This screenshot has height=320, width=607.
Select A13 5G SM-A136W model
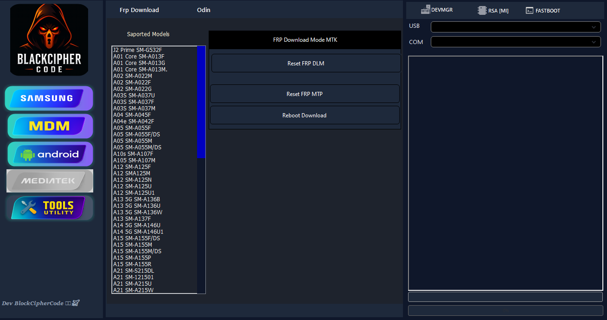click(x=138, y=212)
